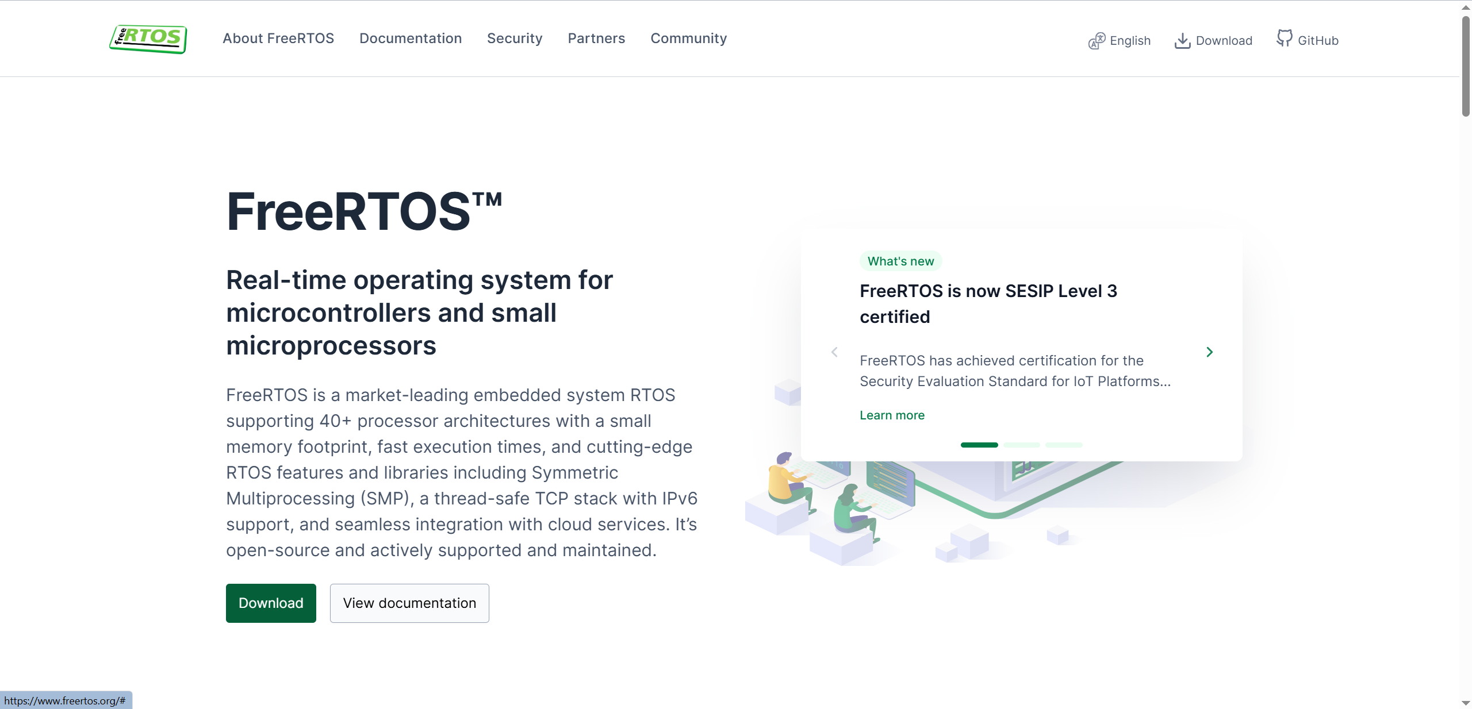Screen dimensions: 1472x709
Task: Click the download arrow icon in header
Action: 1182,41
